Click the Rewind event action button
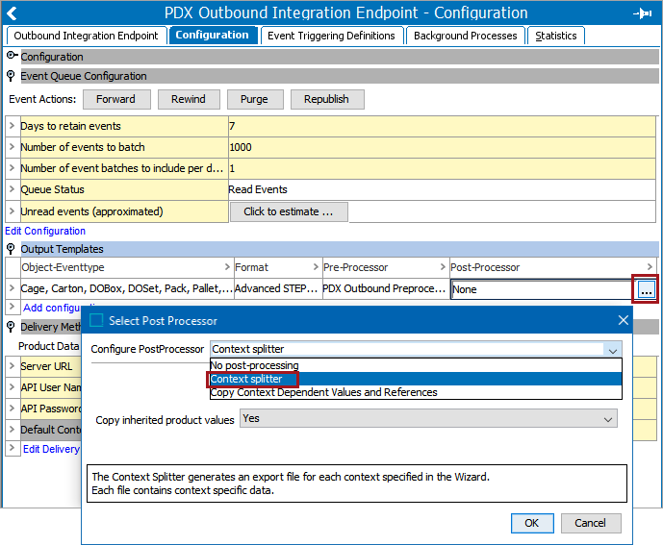Image resolution: width=663 pixels, height=545 pixels. (189, 99)
